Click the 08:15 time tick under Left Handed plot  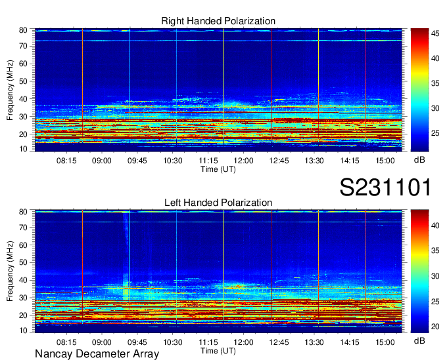point(66,342)
